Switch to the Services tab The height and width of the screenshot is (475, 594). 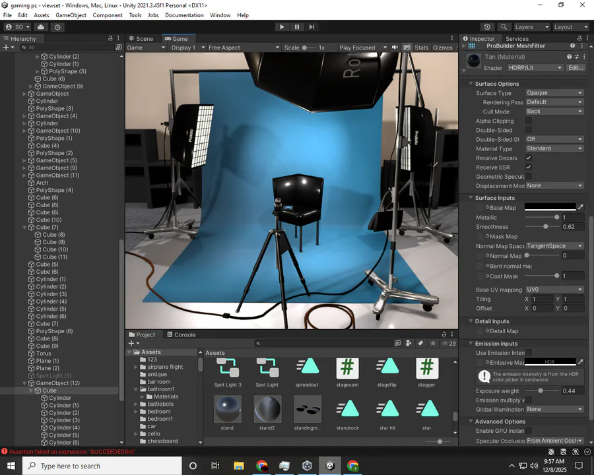(x=517, y=39)
